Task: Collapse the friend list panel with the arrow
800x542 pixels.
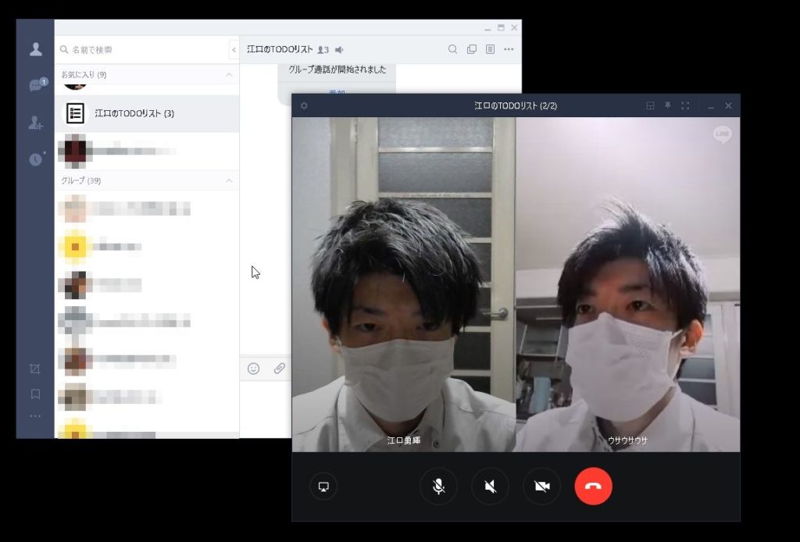Action: coord(234,49)
